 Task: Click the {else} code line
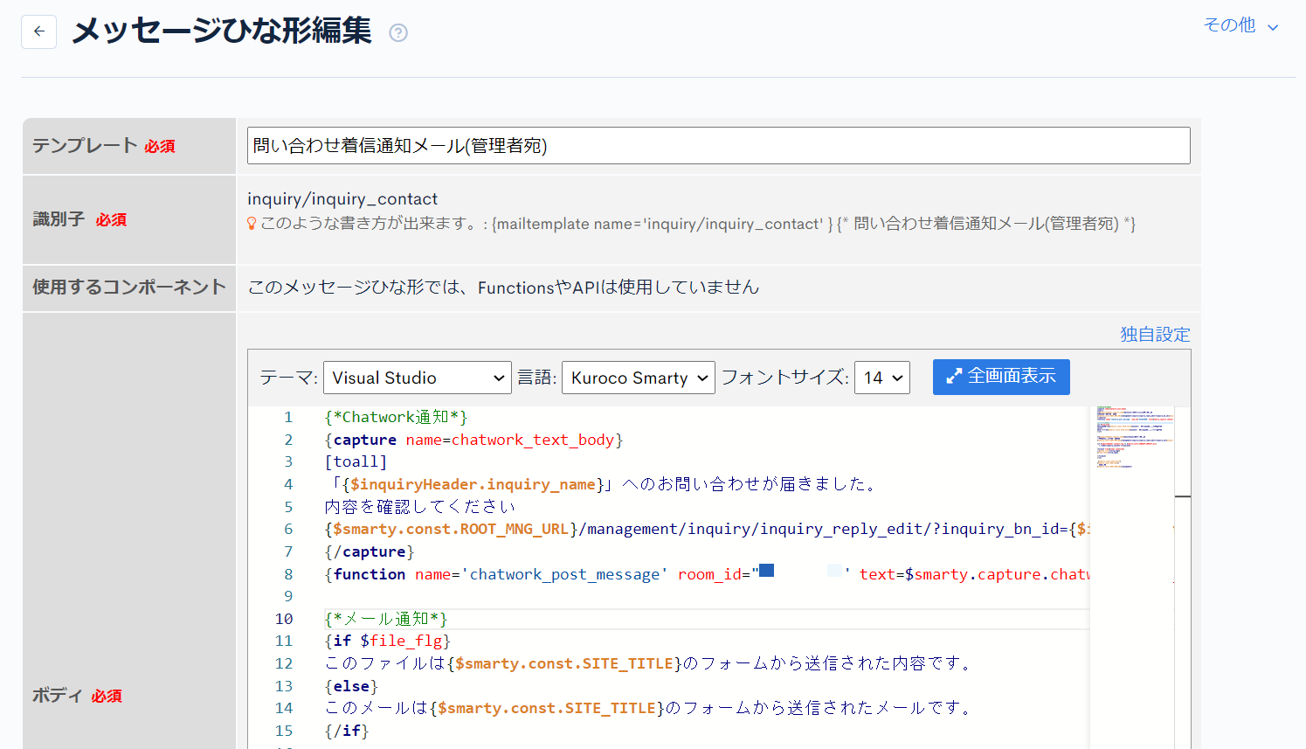pos(351,686)
